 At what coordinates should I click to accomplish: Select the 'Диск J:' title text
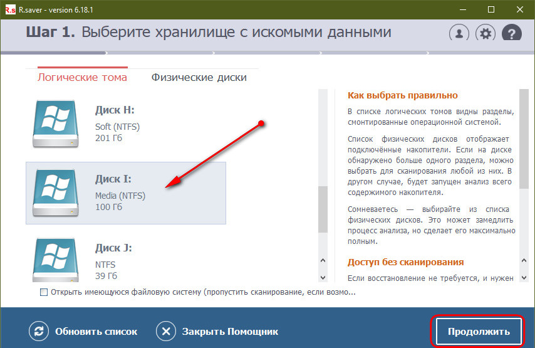pyautogui.click(x=113, y=248)
